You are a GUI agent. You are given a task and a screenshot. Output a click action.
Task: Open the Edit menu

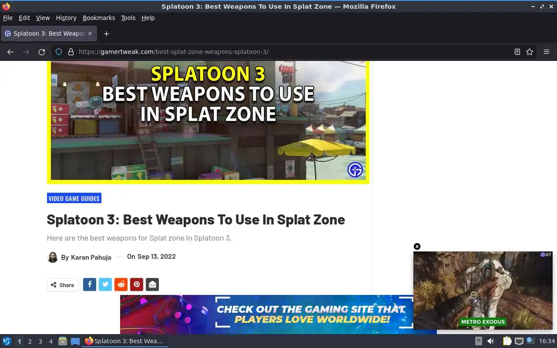pos(24,18)
